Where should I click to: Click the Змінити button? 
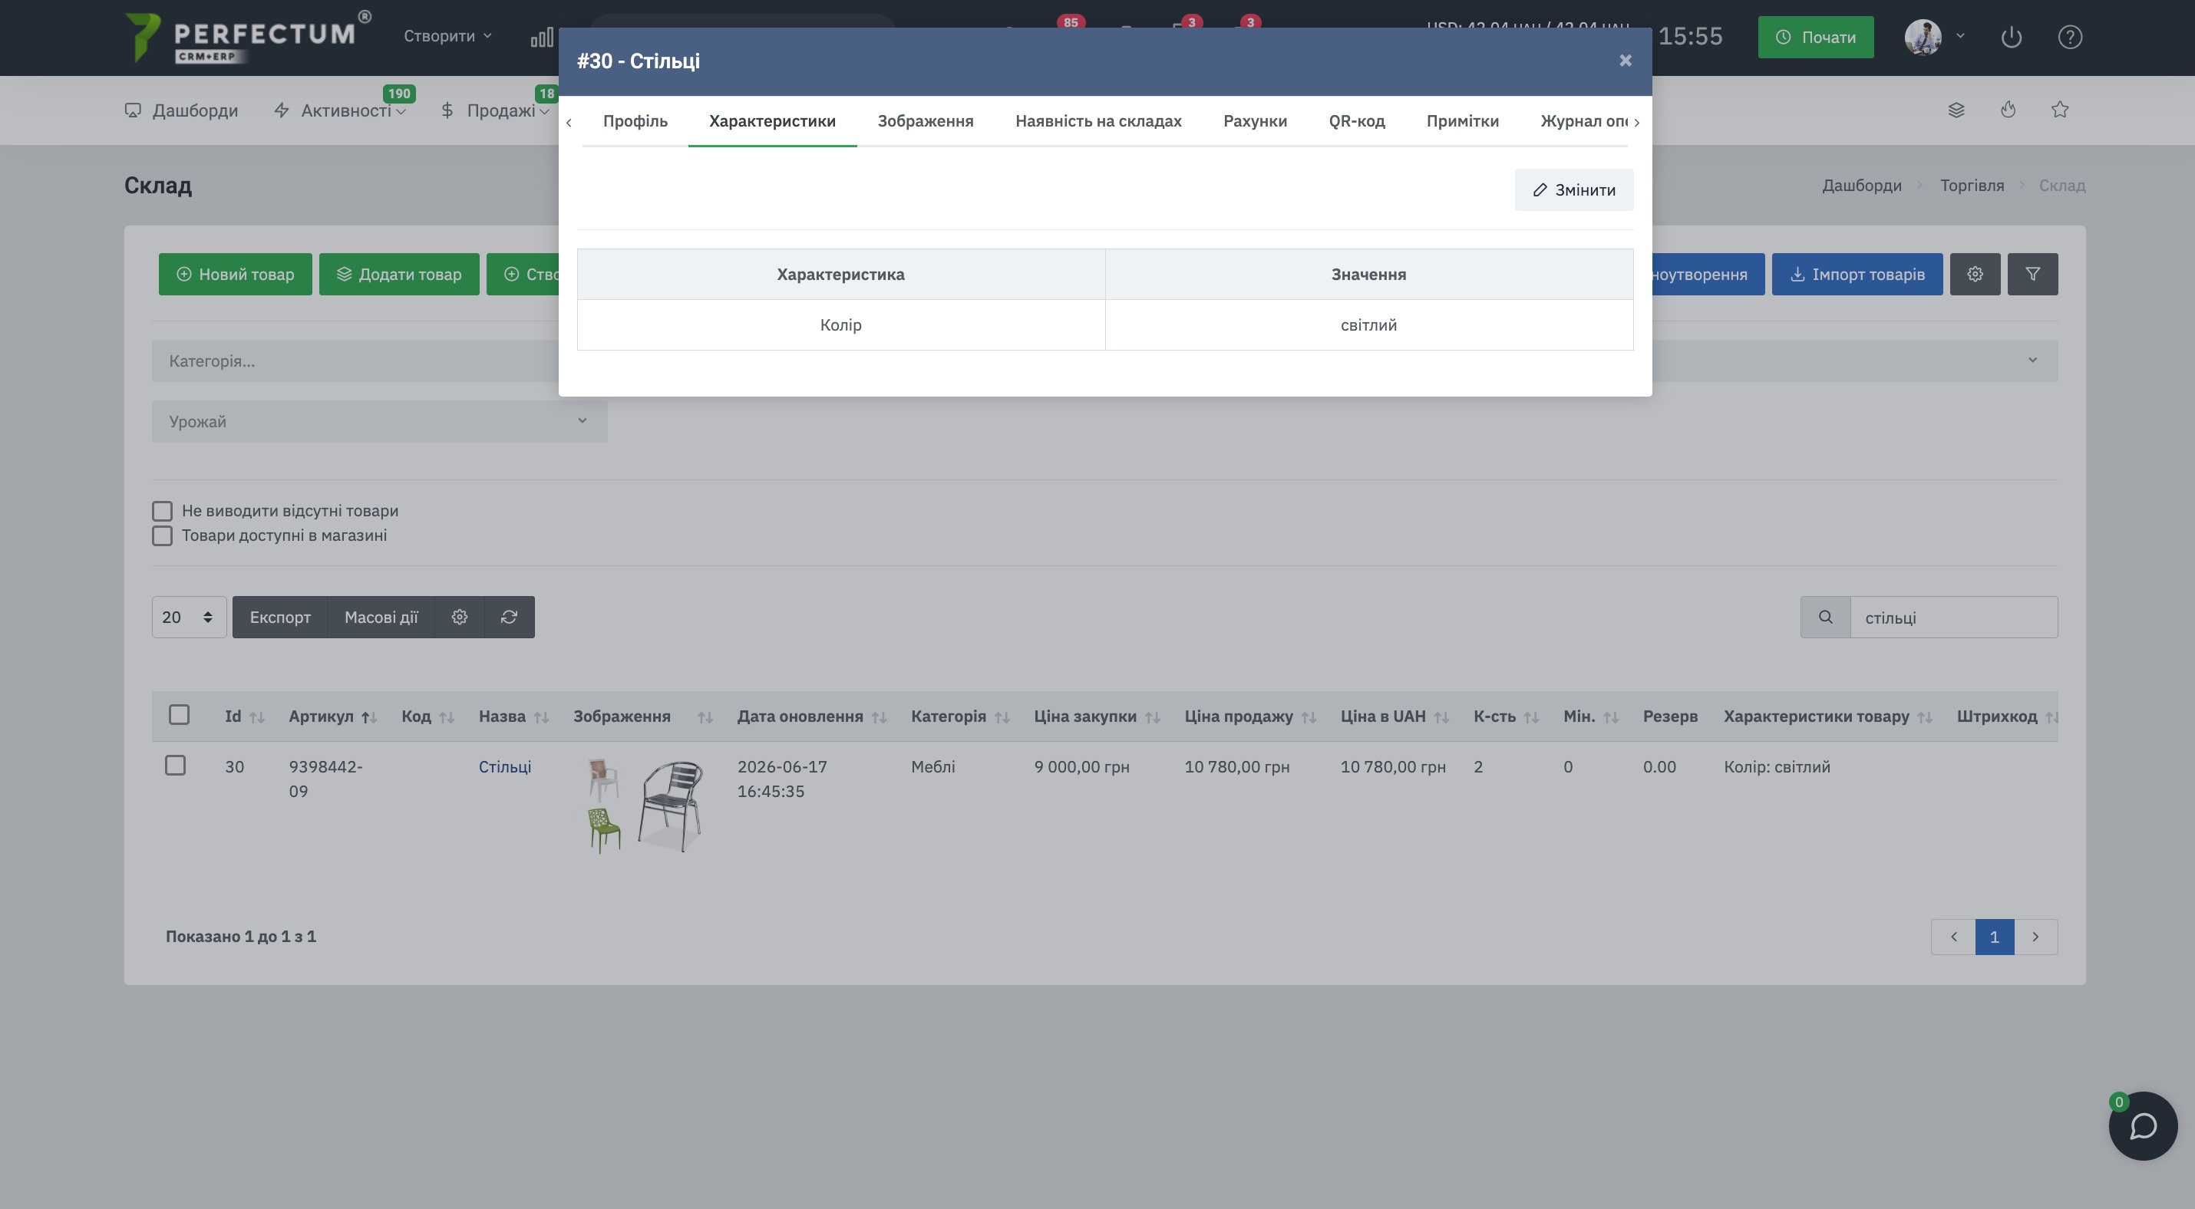[1573, 189]
